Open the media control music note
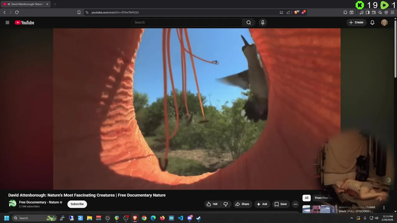397x223 pixels. coord(361,12)
